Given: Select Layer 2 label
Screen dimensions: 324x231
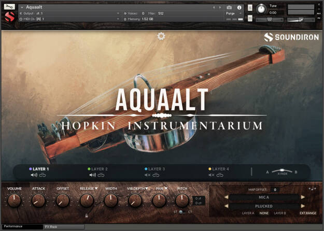Looking at the screenshot, I should tap(100, 169).
